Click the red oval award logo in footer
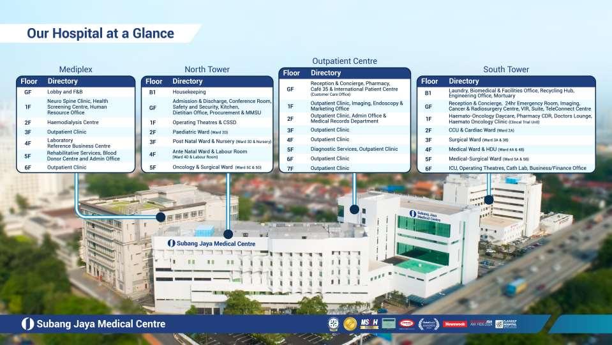The width and height of the screenshot is (612, 345). coord(407,323)
